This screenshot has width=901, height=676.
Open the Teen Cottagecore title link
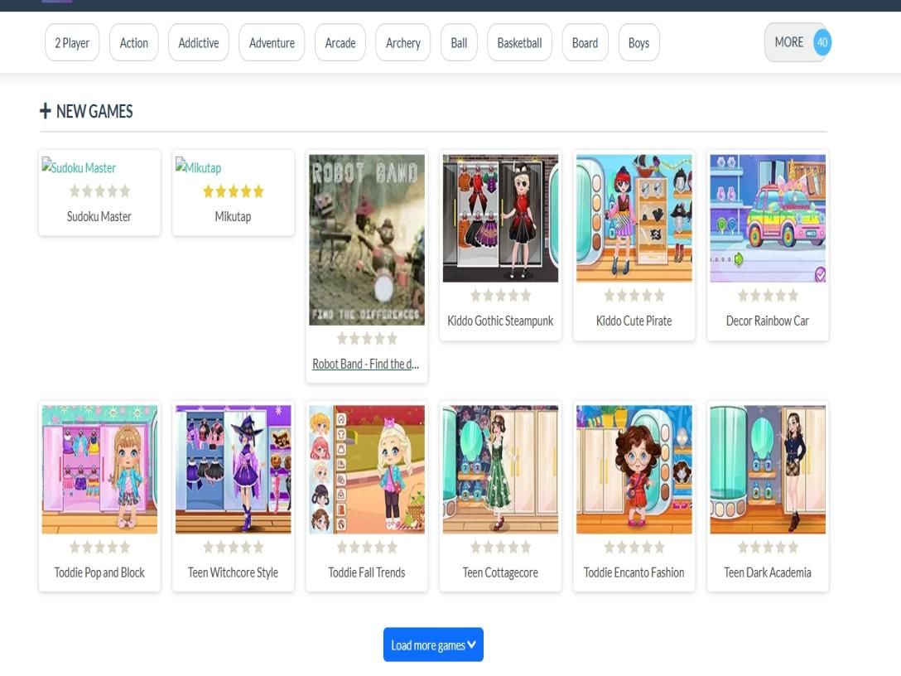tap(500, 572)
